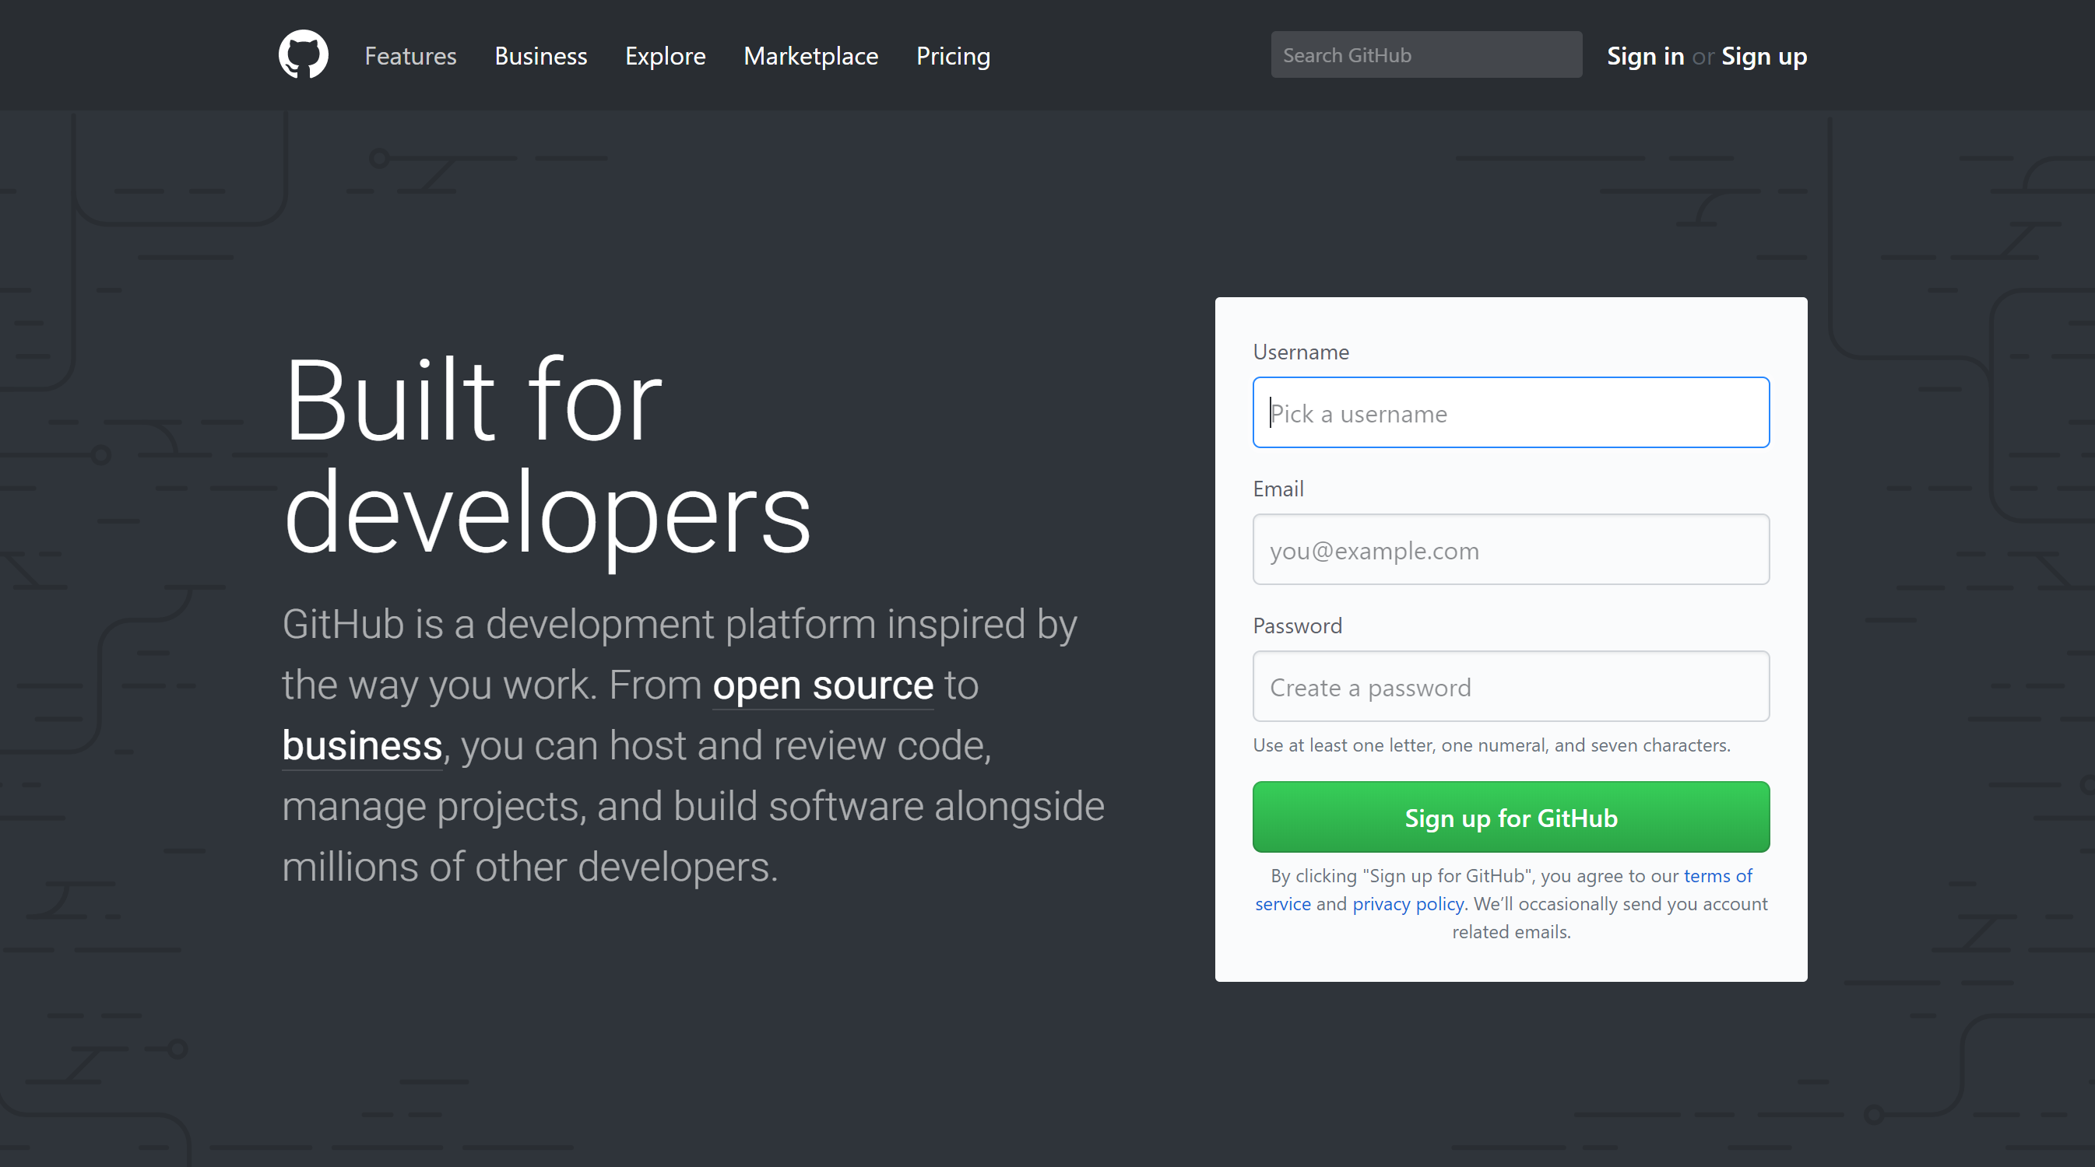
Task: Click the Sign up for GitHub button
Action: tap(1511, 817)
